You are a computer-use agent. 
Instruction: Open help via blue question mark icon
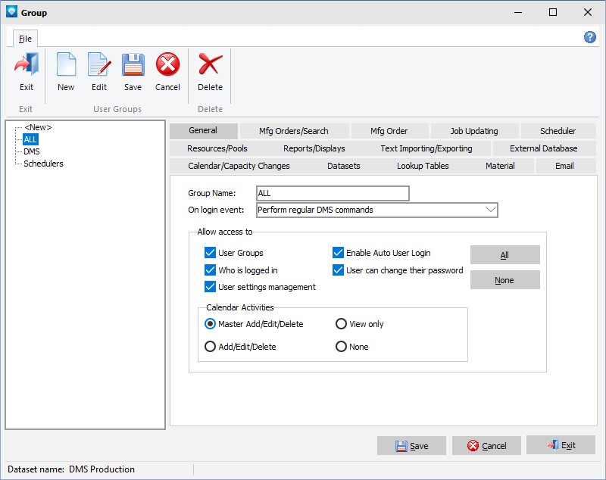(x=589, y=37)
